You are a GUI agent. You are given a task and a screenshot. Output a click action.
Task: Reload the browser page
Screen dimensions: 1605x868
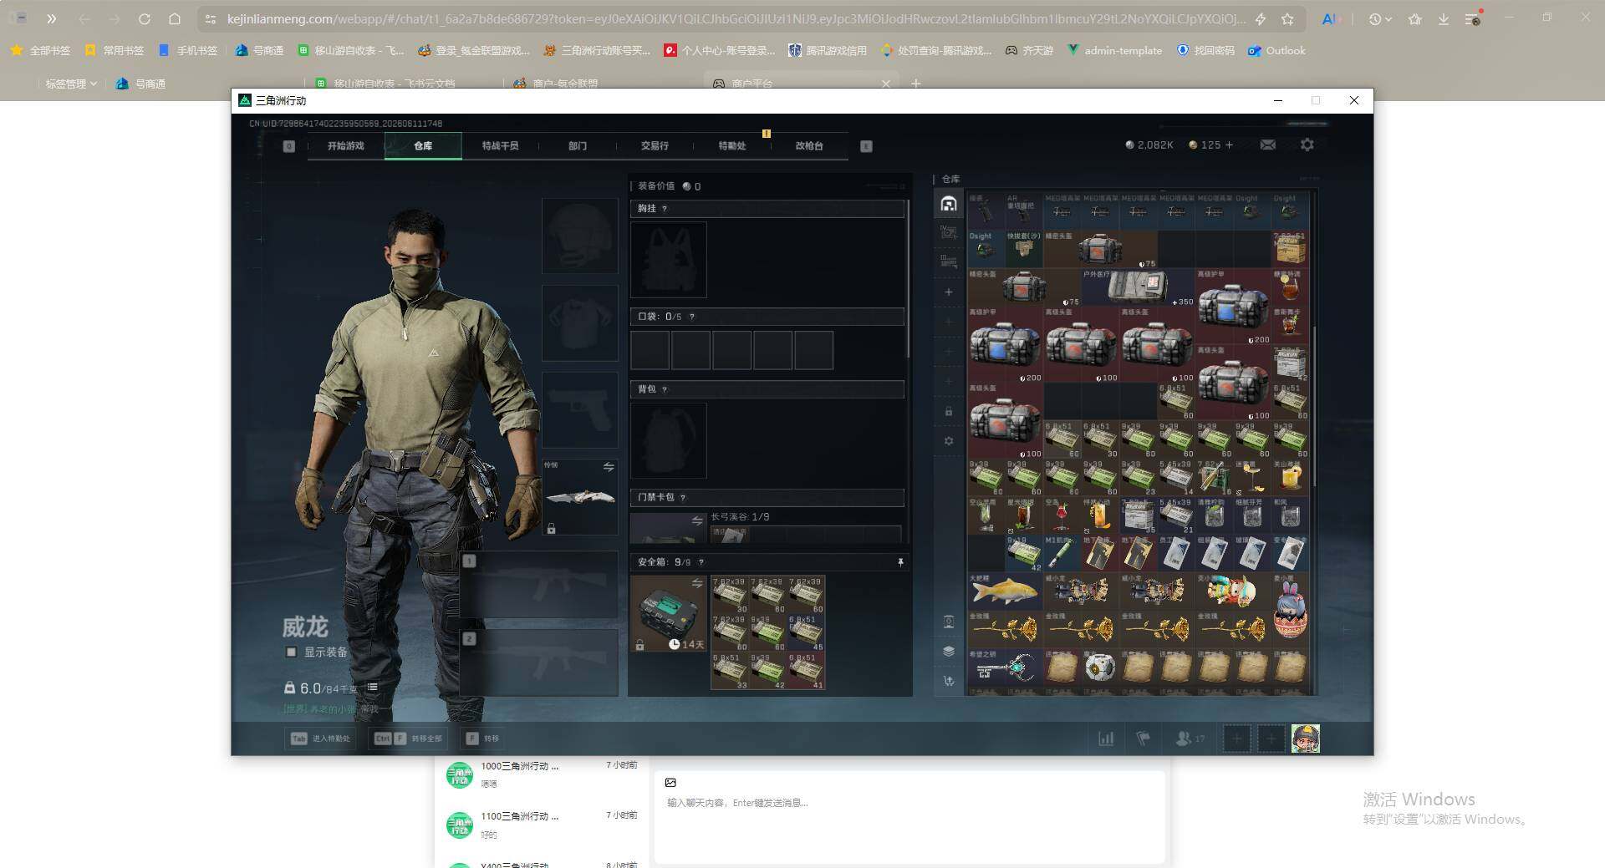(144, 18)
